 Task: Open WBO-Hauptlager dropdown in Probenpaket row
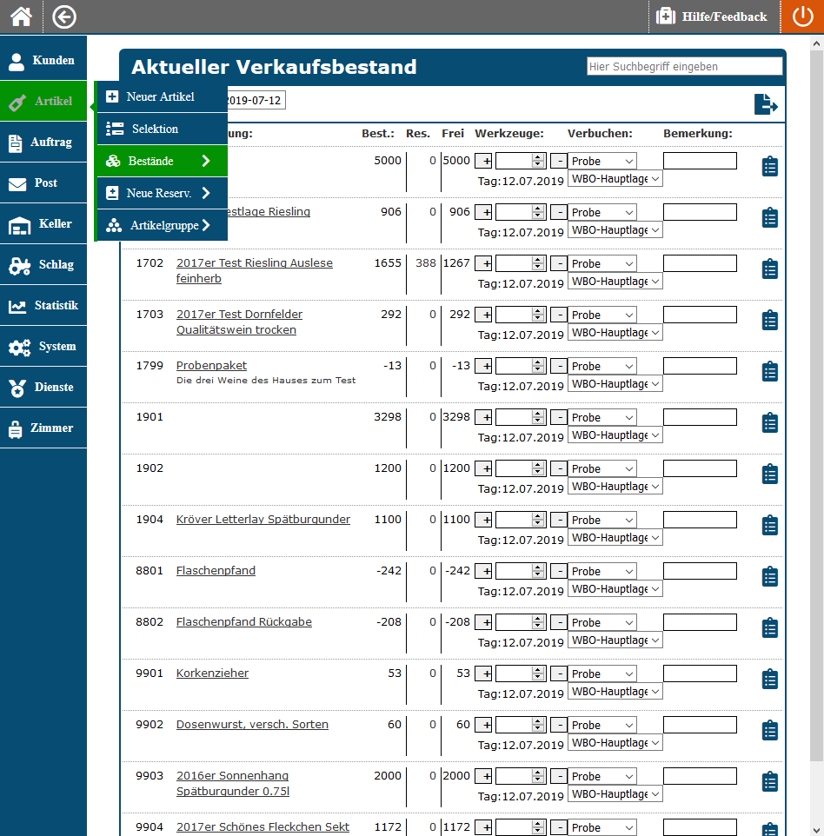615,384
